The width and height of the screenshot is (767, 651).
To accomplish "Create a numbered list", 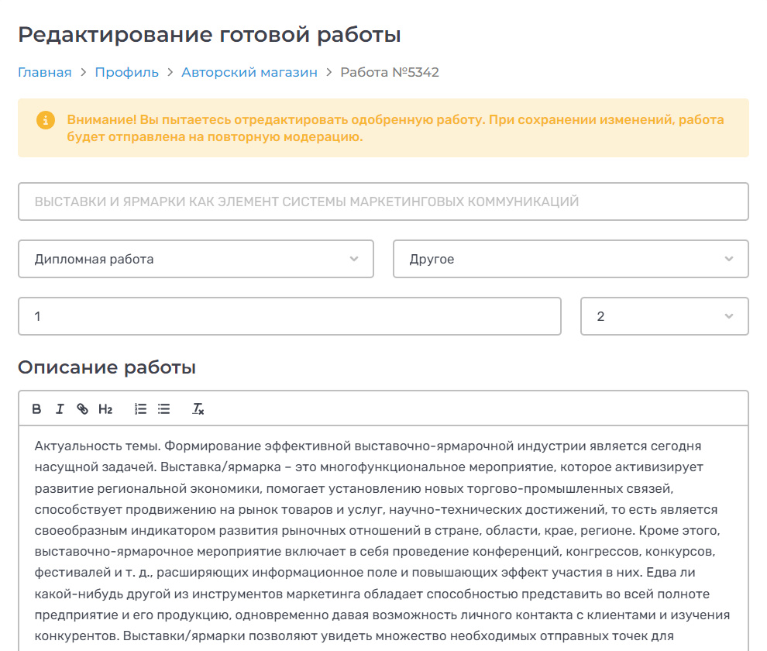I will pos(140,409).
